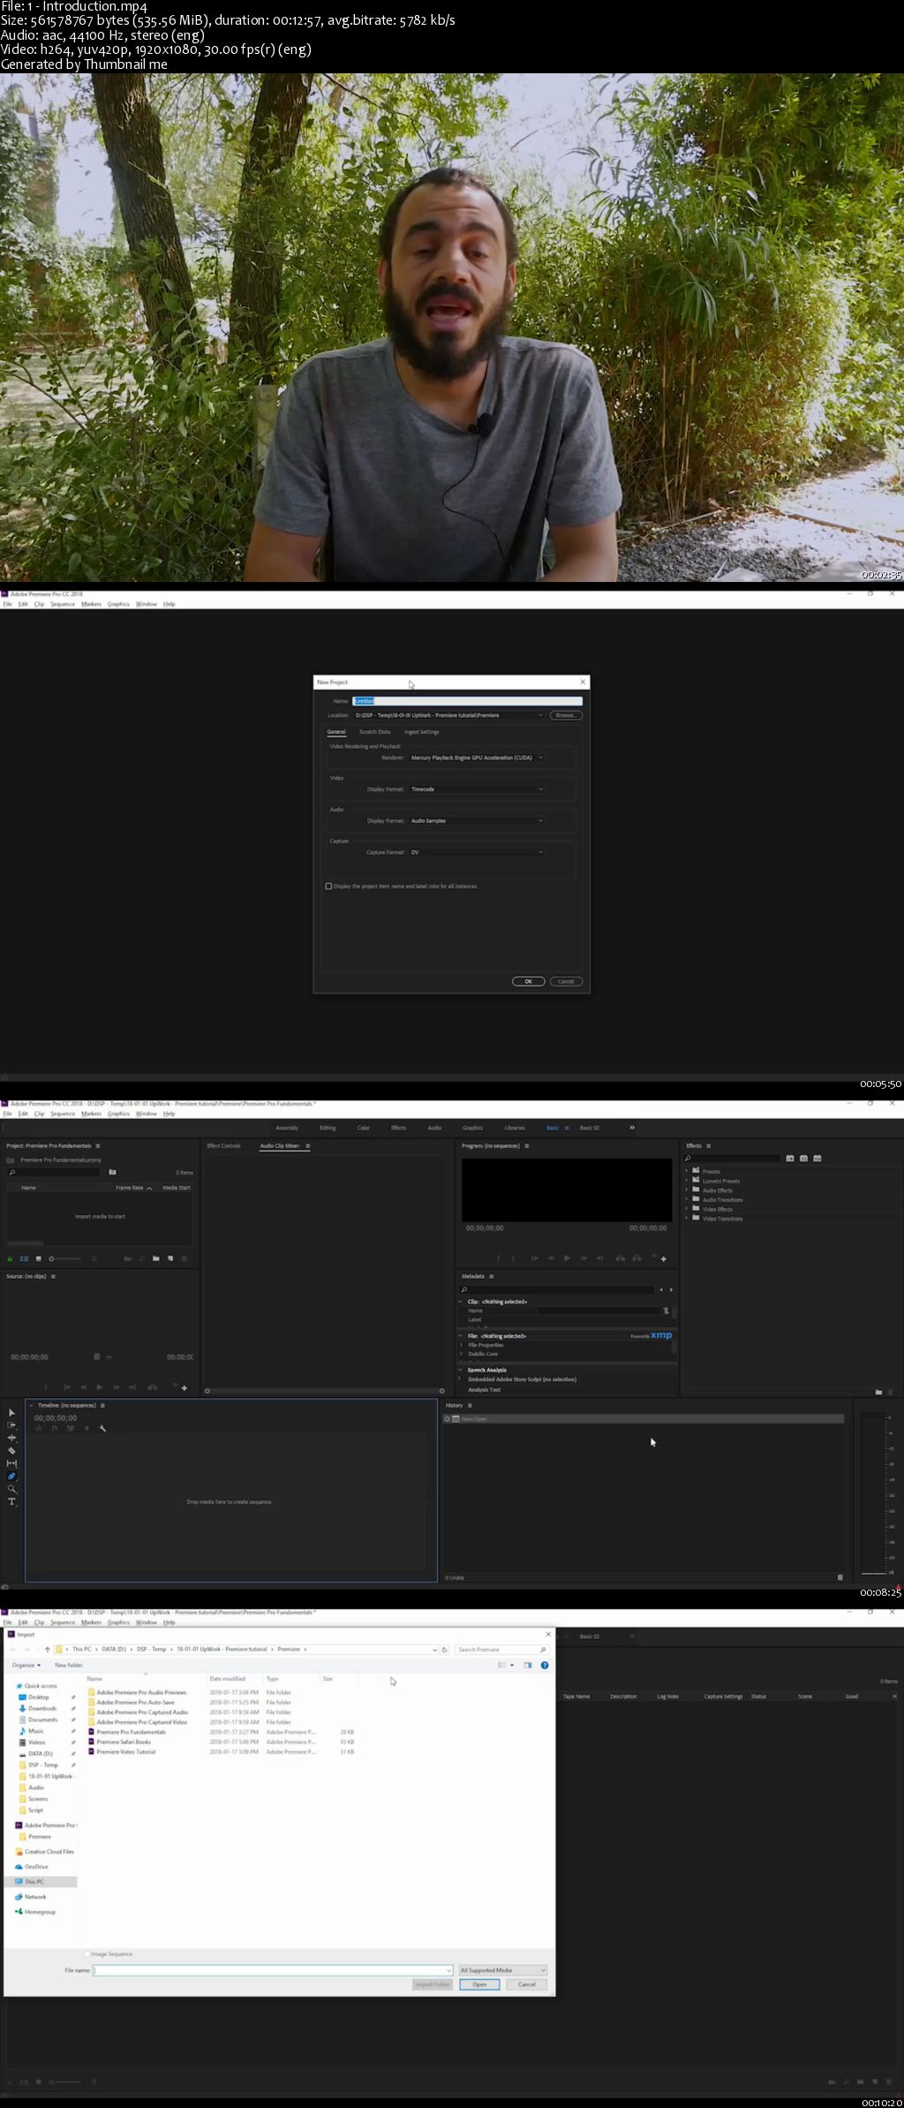
Task: Open the Source monitor button editor plus
Action: (x=184, y=1388)
